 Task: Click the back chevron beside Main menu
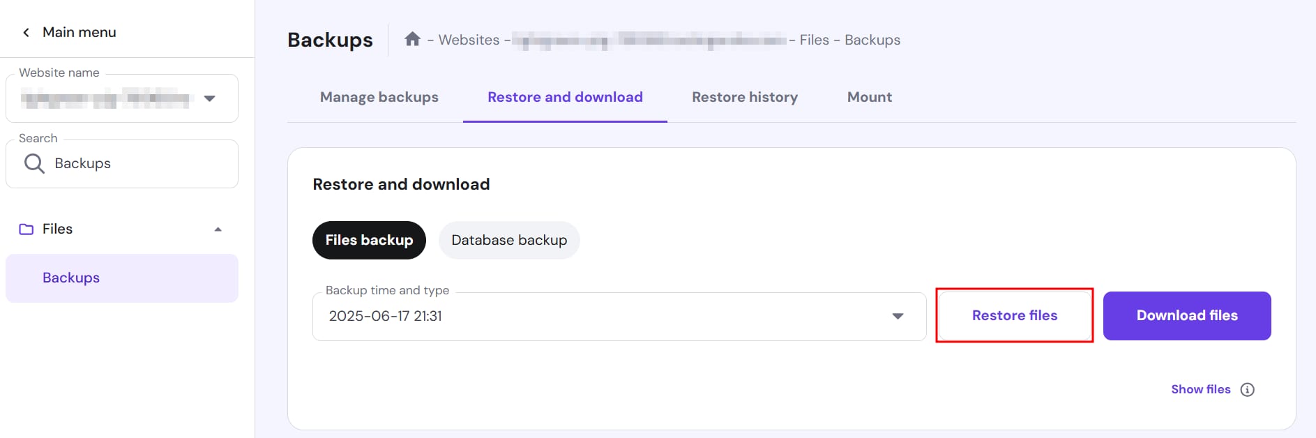[26, 33]
